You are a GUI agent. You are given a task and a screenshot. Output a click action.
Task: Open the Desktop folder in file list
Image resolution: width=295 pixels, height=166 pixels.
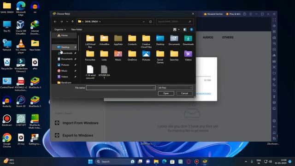pyautogui.click(x=160, y=40)
